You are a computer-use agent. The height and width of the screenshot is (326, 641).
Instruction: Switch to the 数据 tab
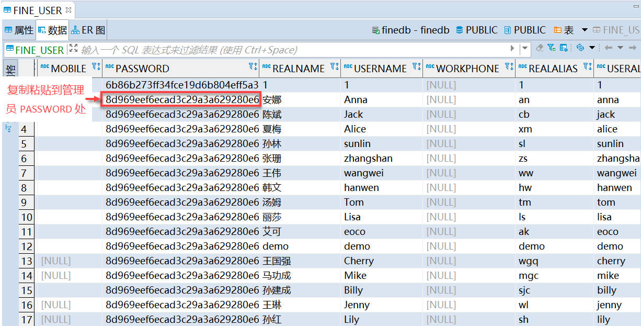click(52, 30)
